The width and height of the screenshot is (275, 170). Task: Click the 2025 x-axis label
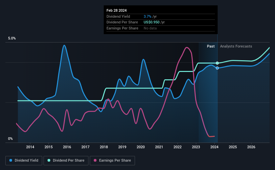(x=233, y=147)
